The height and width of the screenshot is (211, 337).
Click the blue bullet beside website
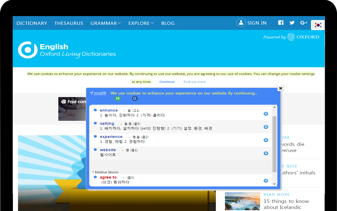click(x=95, y=150)
